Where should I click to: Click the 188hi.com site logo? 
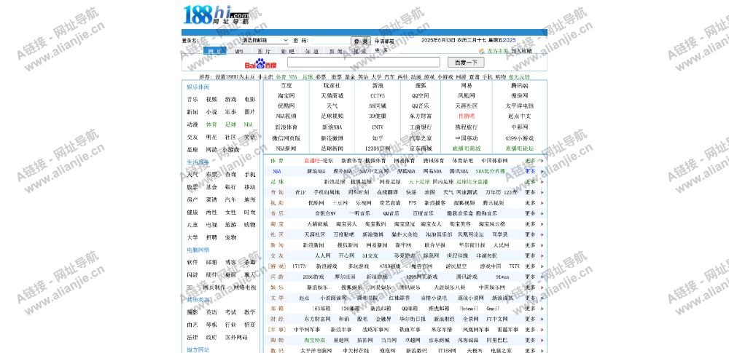point(217,15)
